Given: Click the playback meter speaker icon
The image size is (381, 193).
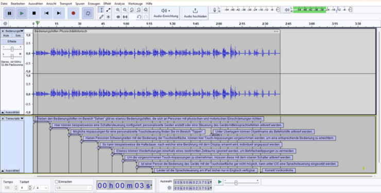Looking at the screenshot, I should (287, 10).
